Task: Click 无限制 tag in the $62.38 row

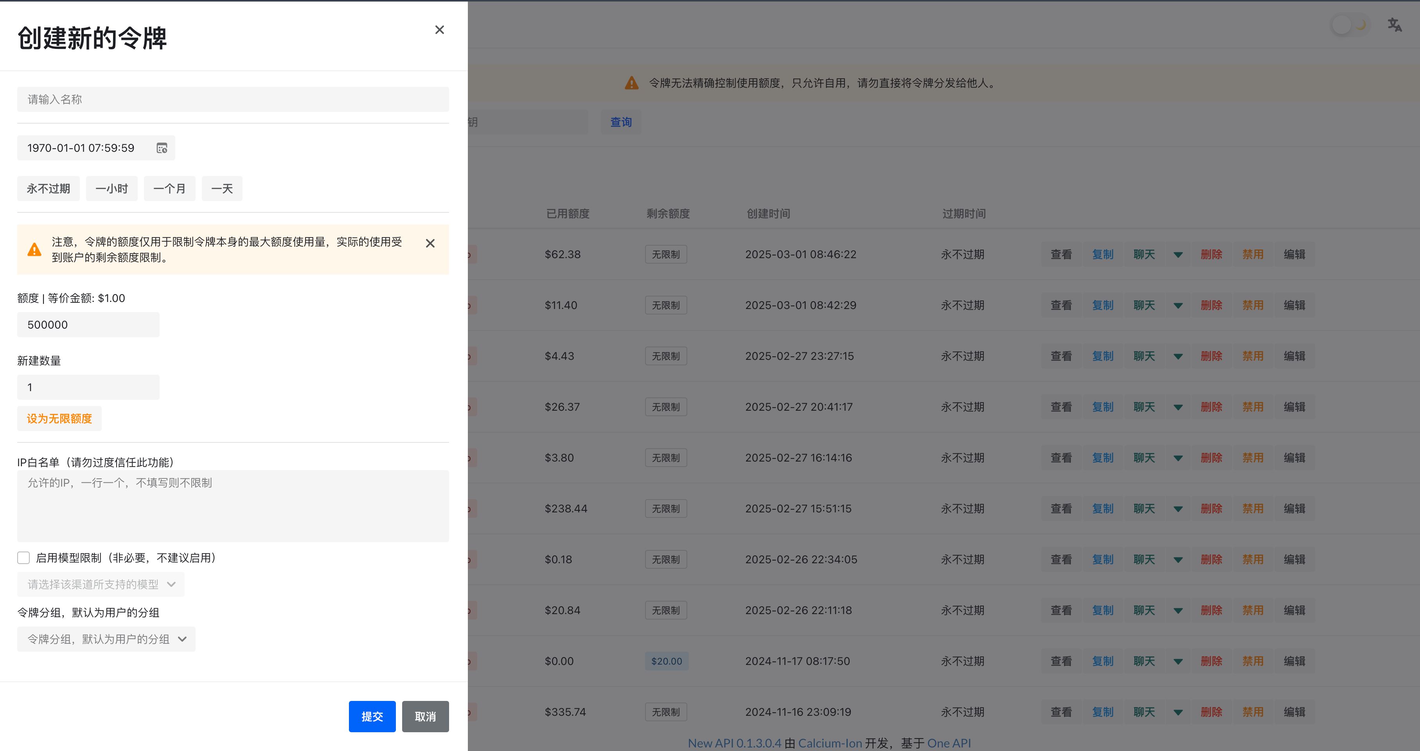Action: click(666, 255)
